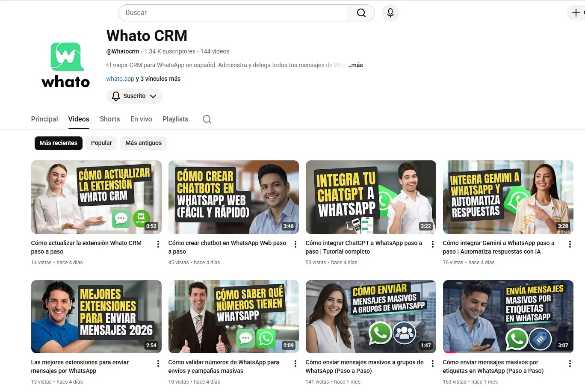Click '76 vistas • hace 4 días' metadata
This screenshot has height=390, width=585.
pyautogui.click(x=469, y=263)
